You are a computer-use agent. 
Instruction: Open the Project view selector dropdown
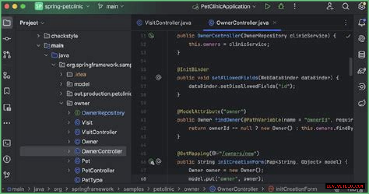pos(32,23)
